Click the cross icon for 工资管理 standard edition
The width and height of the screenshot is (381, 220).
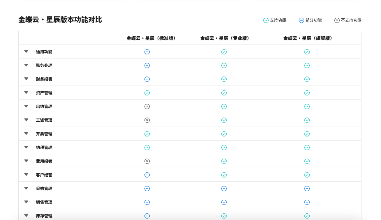[x=147, y=120]
